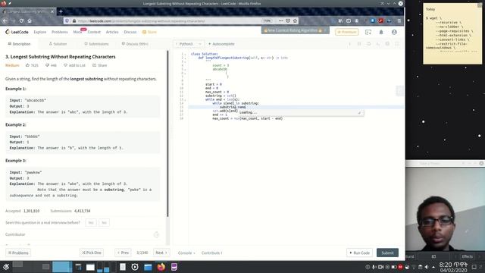
Task: Switch to the Discuss (999+) tab
Action: click(135, 44)
